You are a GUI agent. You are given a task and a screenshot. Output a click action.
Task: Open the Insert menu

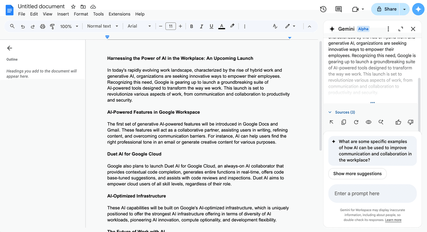[63, 14]
